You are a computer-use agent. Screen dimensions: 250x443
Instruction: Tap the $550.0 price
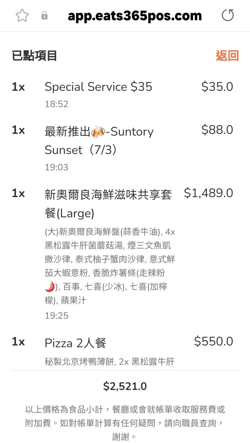pos(213,341)
